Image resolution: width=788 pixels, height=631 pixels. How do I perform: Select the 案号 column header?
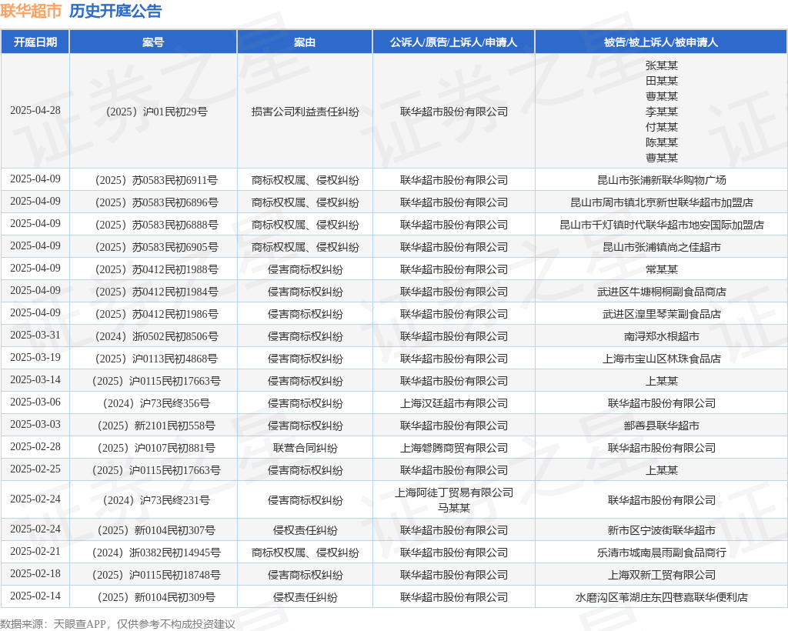pos(153,42)
